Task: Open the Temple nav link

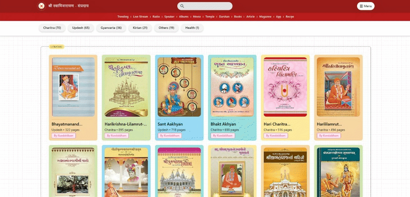Action: [210, 17]
